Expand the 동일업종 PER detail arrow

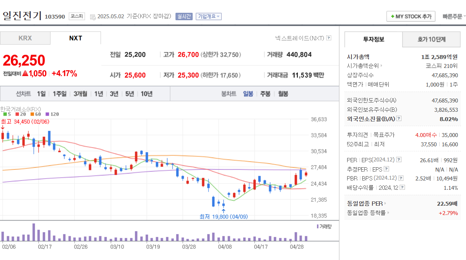click(x=385, y=203)
